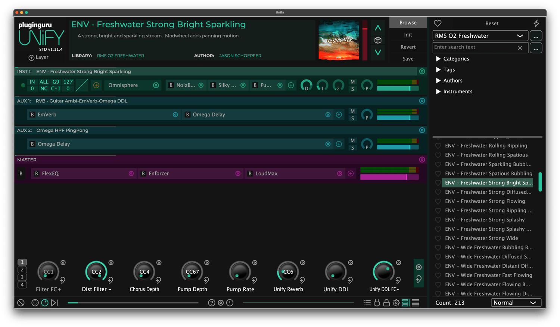The width and height of the screenshot is (560, 327).
Task: Click the lightning bolt icon in the browser
Action: (x=536, y=23)
